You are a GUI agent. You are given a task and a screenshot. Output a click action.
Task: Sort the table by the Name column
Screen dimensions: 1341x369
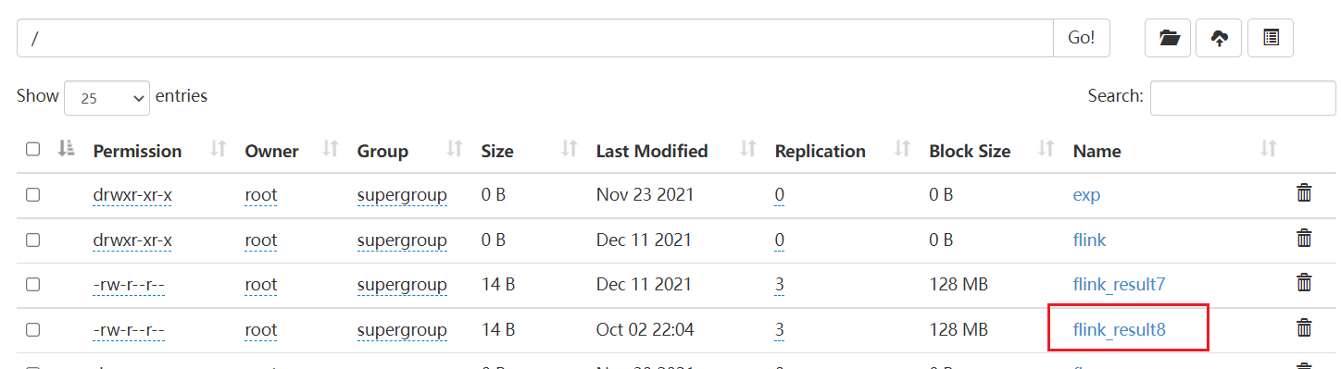tap(1097, 151)
